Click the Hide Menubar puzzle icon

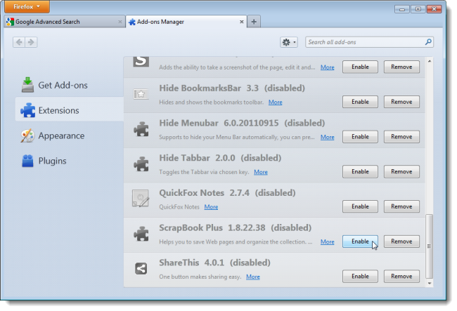[x=141, y=129]
